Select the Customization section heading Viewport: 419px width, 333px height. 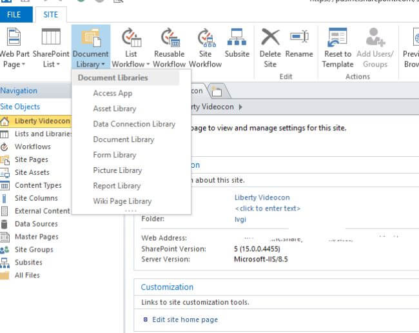pyautogui.click(x=167, y=287)
